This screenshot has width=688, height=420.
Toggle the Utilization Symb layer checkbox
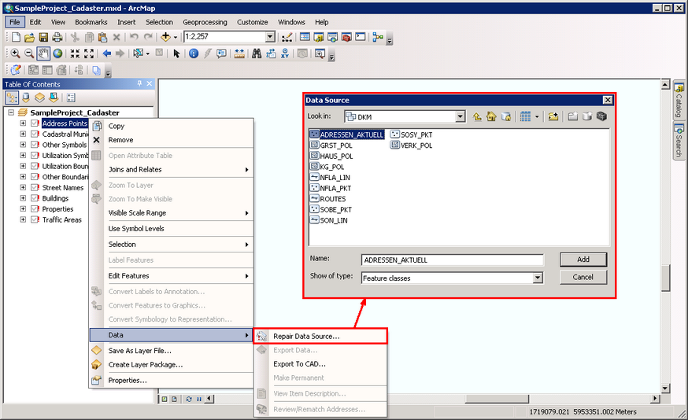coord(35,156)
